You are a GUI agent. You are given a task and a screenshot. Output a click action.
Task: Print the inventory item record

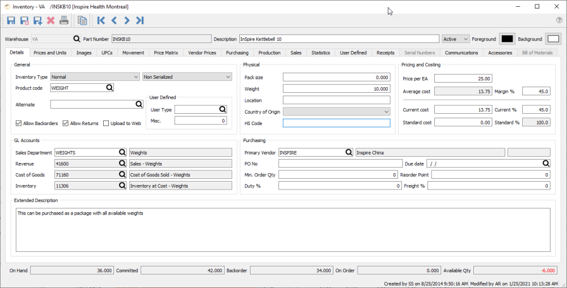pos(64,20)
